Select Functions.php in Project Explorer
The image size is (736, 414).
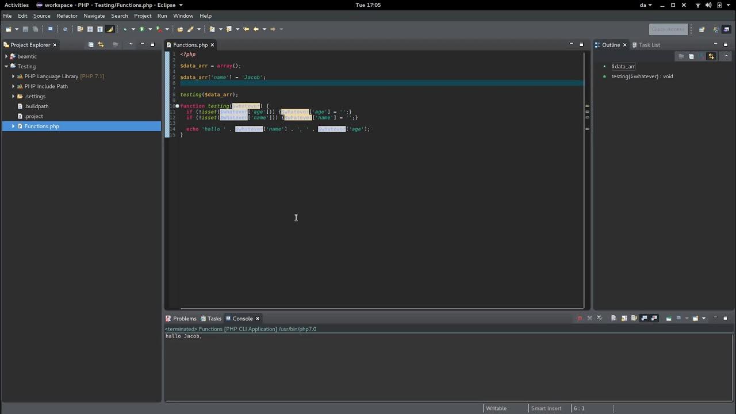pyautogui.click(x=82, y=126)
